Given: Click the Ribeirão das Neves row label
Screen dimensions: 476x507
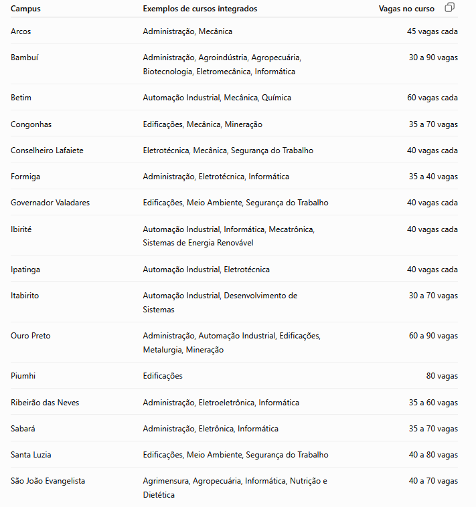Looking at the screenshot, I should point(45,403).
